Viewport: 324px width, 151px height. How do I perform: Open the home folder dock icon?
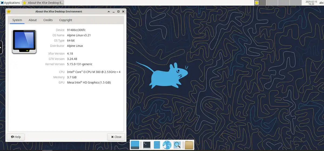189,145
